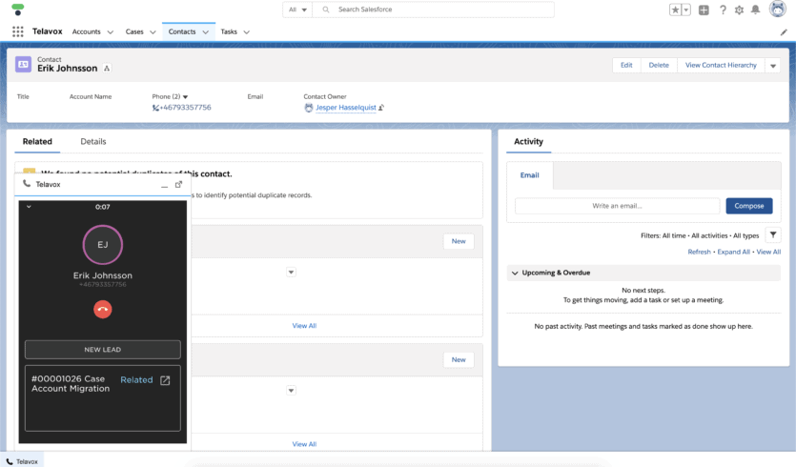
Task: Open the All search scope dropdown
Action: click(x=297, y=10)
